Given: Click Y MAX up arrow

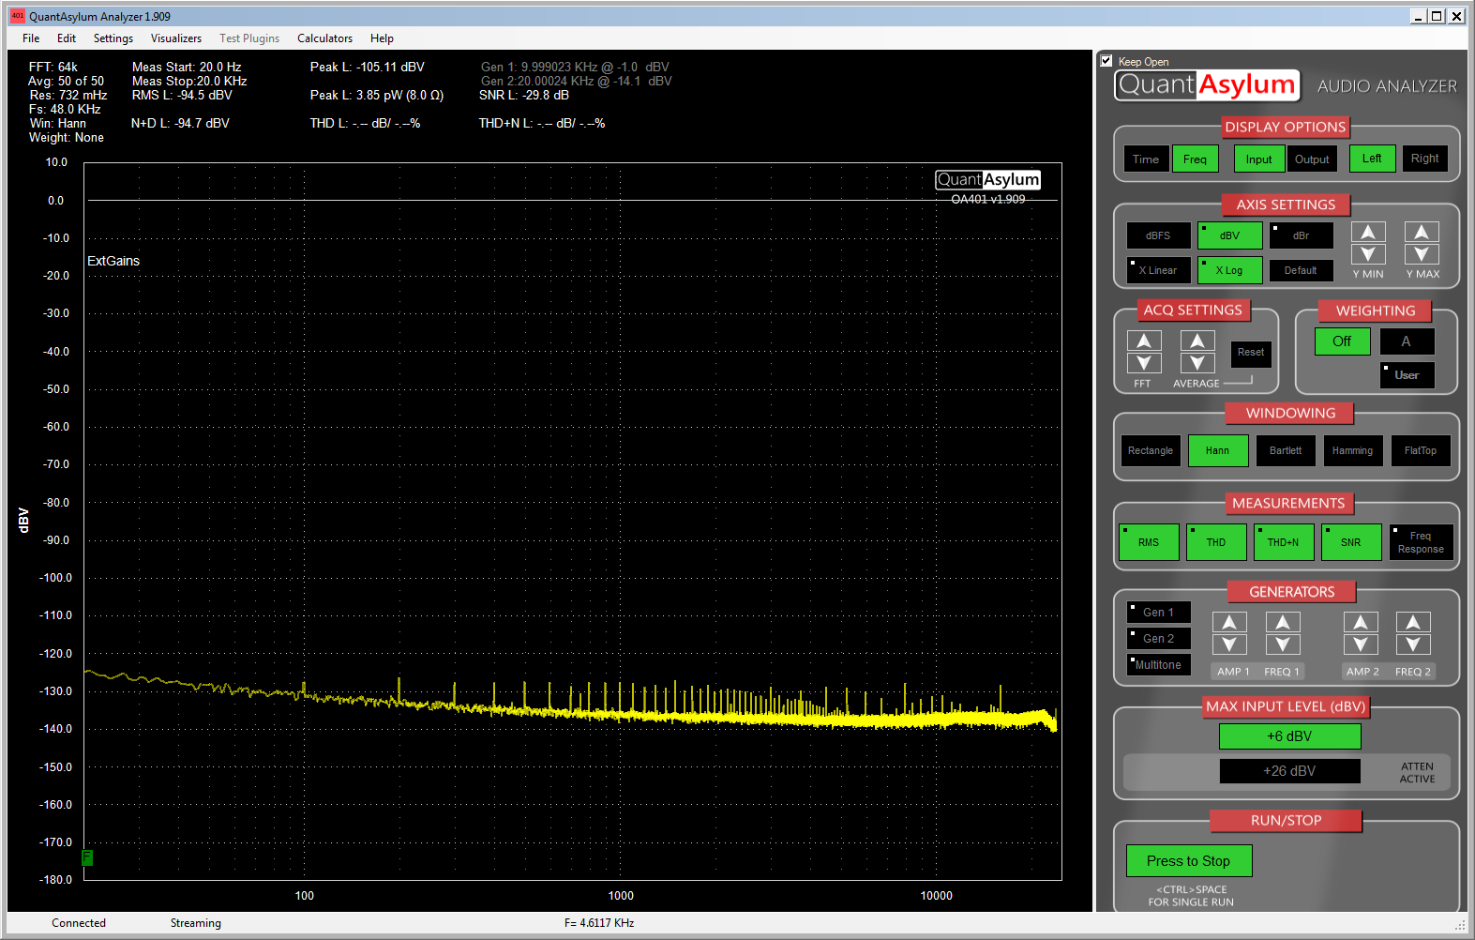Looking at the screenshot, I should [x=1422, y=232].
